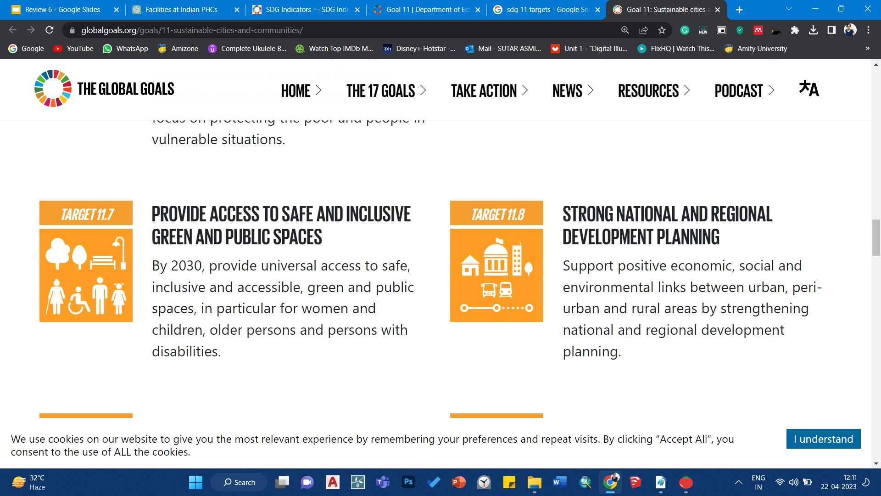Image resolution: width=881 pixels, height=496 pixels.
Task: Open the YouTube bookmark
Action: [x=73, y=48]
